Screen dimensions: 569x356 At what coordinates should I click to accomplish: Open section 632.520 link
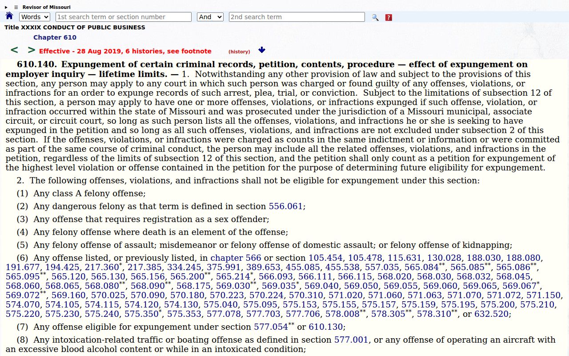[x=491, y=314]
